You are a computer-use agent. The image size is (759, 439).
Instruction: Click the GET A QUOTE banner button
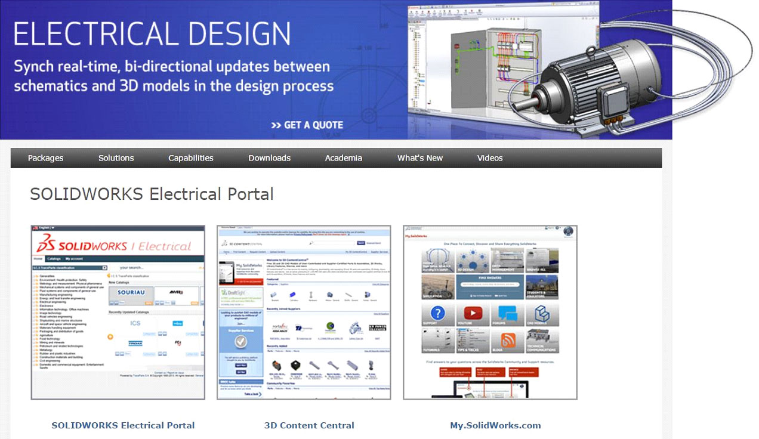click(x=307, y=125)
